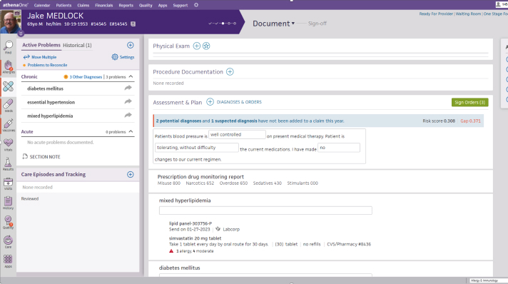Viewport: 508px width, 284px height.
Task: Click the arrow icon for mixed hyperlipidemia
Action: coord(128,115)
